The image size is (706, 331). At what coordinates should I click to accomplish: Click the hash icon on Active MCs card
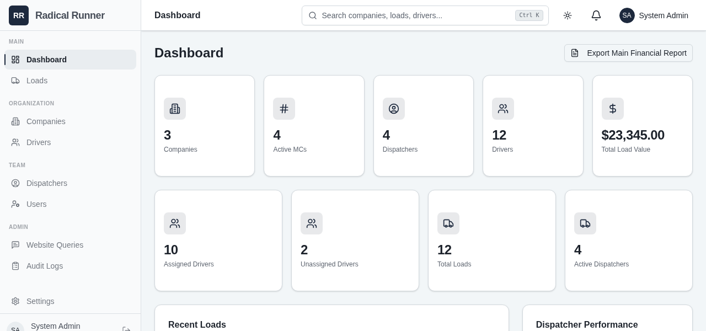284,109
